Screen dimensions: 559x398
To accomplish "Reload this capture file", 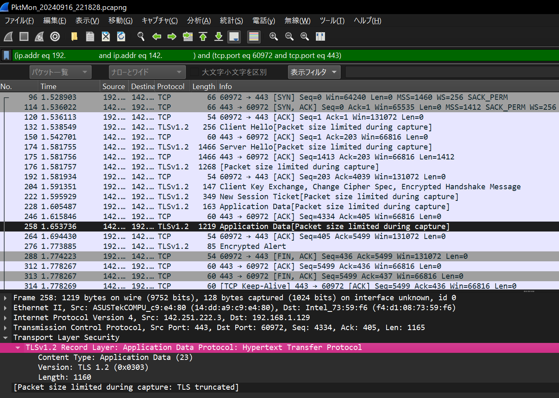I will (x=121, y=37).
